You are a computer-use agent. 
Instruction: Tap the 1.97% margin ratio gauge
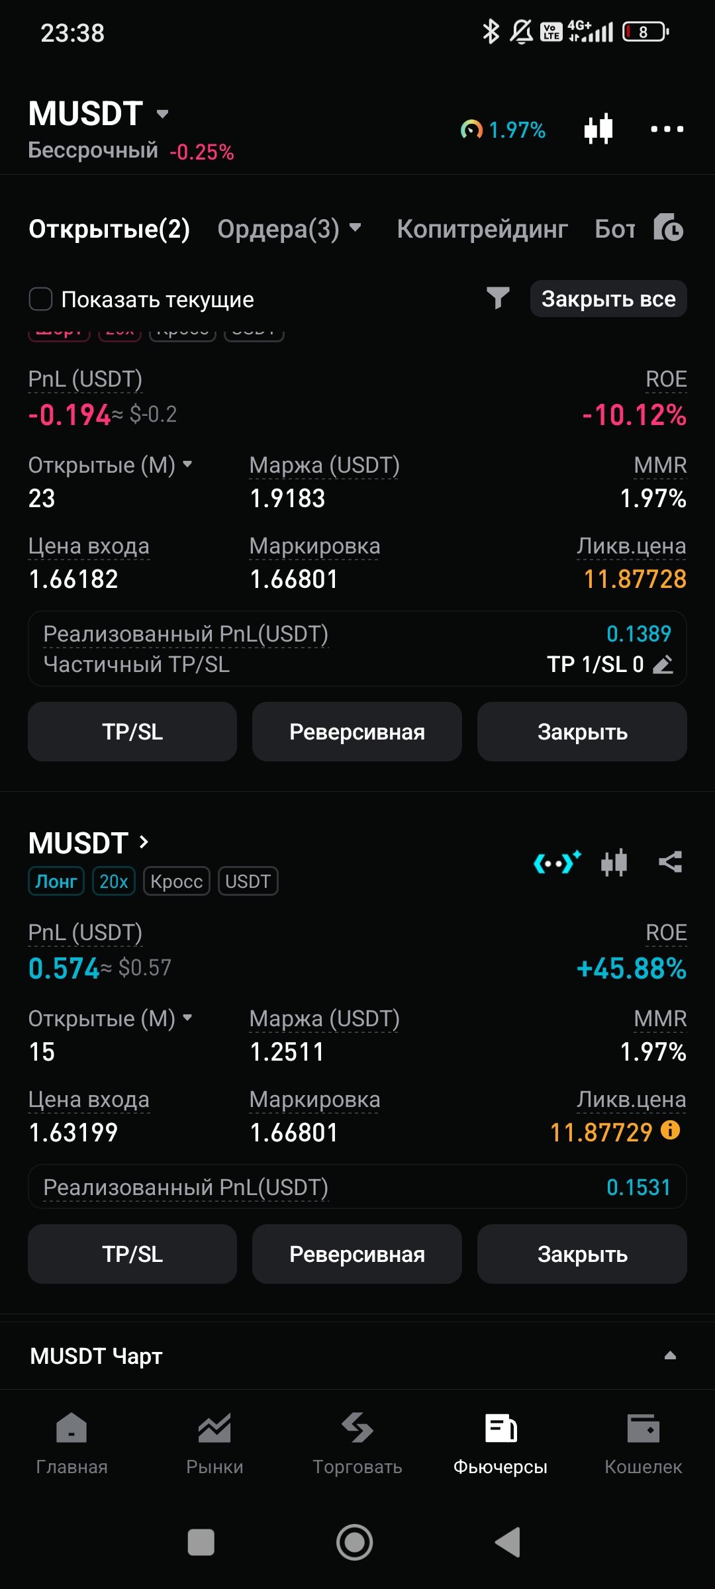(x=503, y=130)
